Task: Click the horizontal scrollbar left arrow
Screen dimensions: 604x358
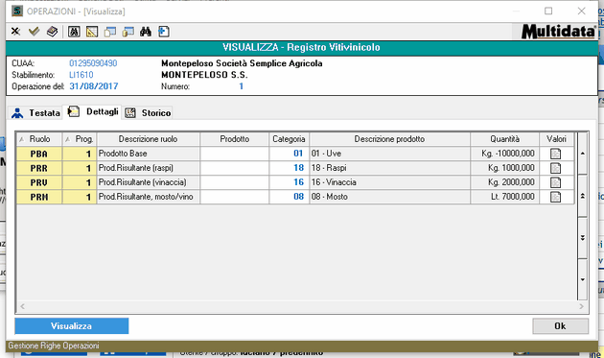Action: tap(22, 306)
